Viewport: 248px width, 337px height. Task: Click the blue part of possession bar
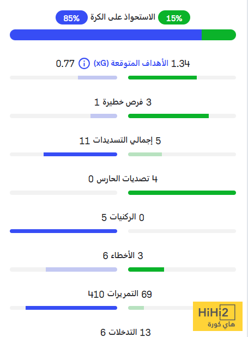pos(106,35)
